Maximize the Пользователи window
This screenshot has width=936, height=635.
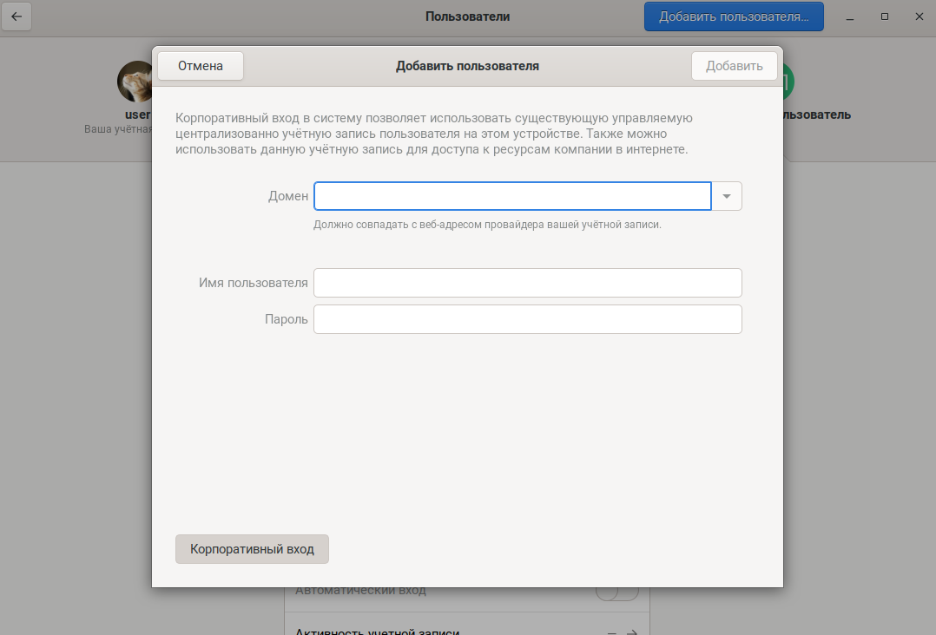[884, 16]
